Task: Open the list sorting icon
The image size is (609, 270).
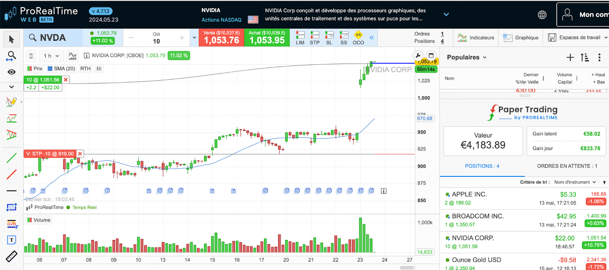Action: pyautogui.click(x=585, y=58)
